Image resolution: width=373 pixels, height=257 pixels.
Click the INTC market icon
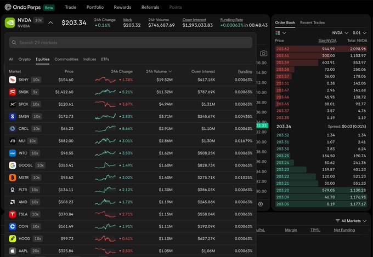click(13, 153)
